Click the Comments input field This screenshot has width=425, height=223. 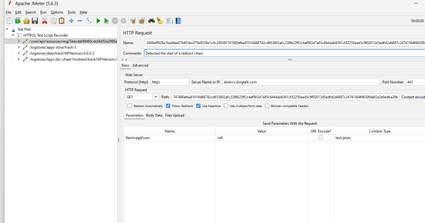pyautogui.click(x=285, y=53)
